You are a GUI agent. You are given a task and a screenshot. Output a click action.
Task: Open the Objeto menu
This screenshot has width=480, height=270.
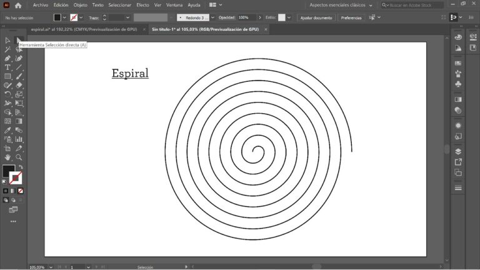tap(80, 5)
